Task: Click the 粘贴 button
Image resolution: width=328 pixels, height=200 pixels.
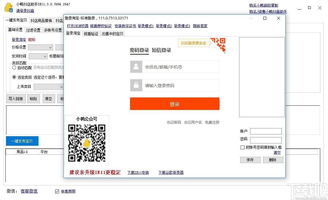Action: point(33,99)
